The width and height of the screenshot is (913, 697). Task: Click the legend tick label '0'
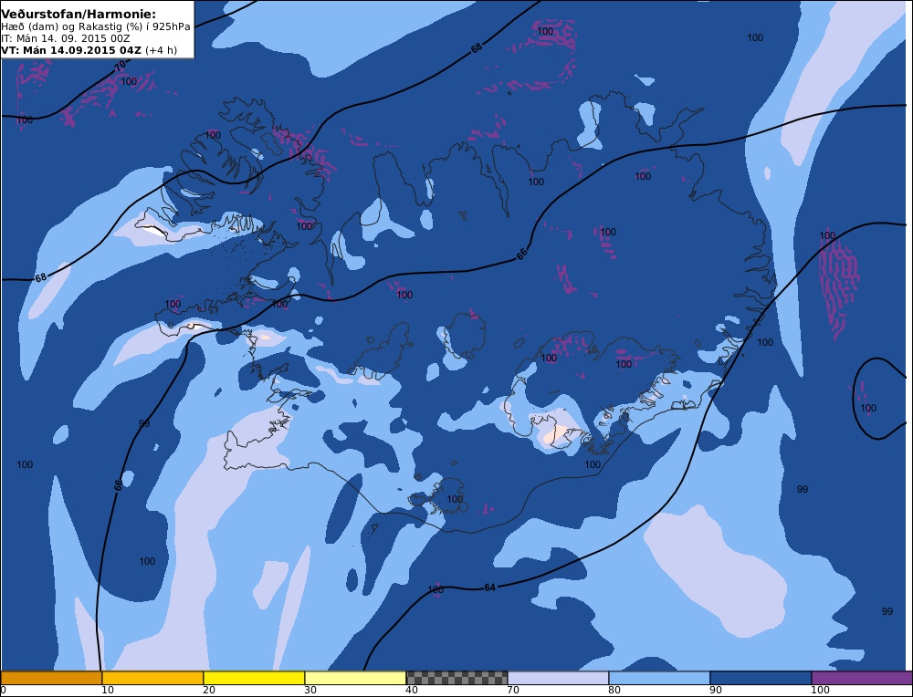coord(4,691)
